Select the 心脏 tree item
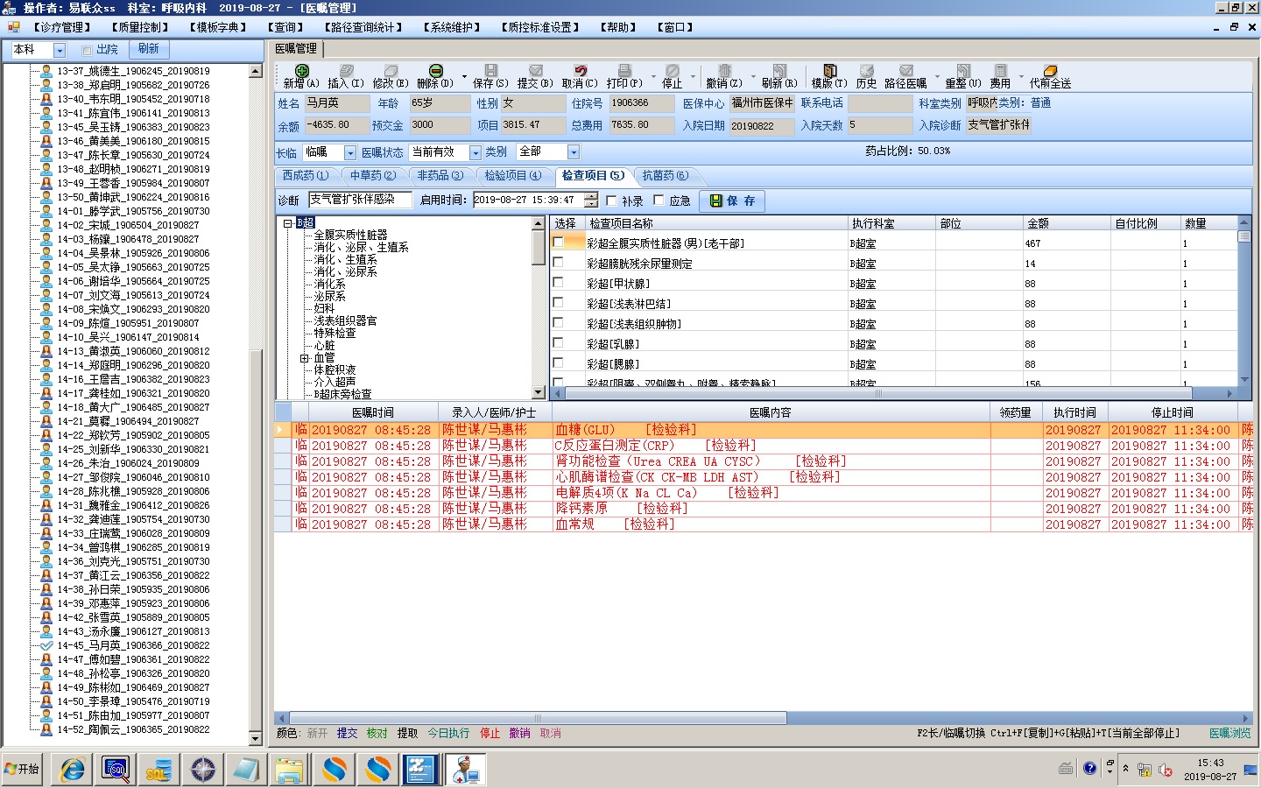The width and height of the screenshot is (1261, 788). pyautogui.click(x=324, y=346)
